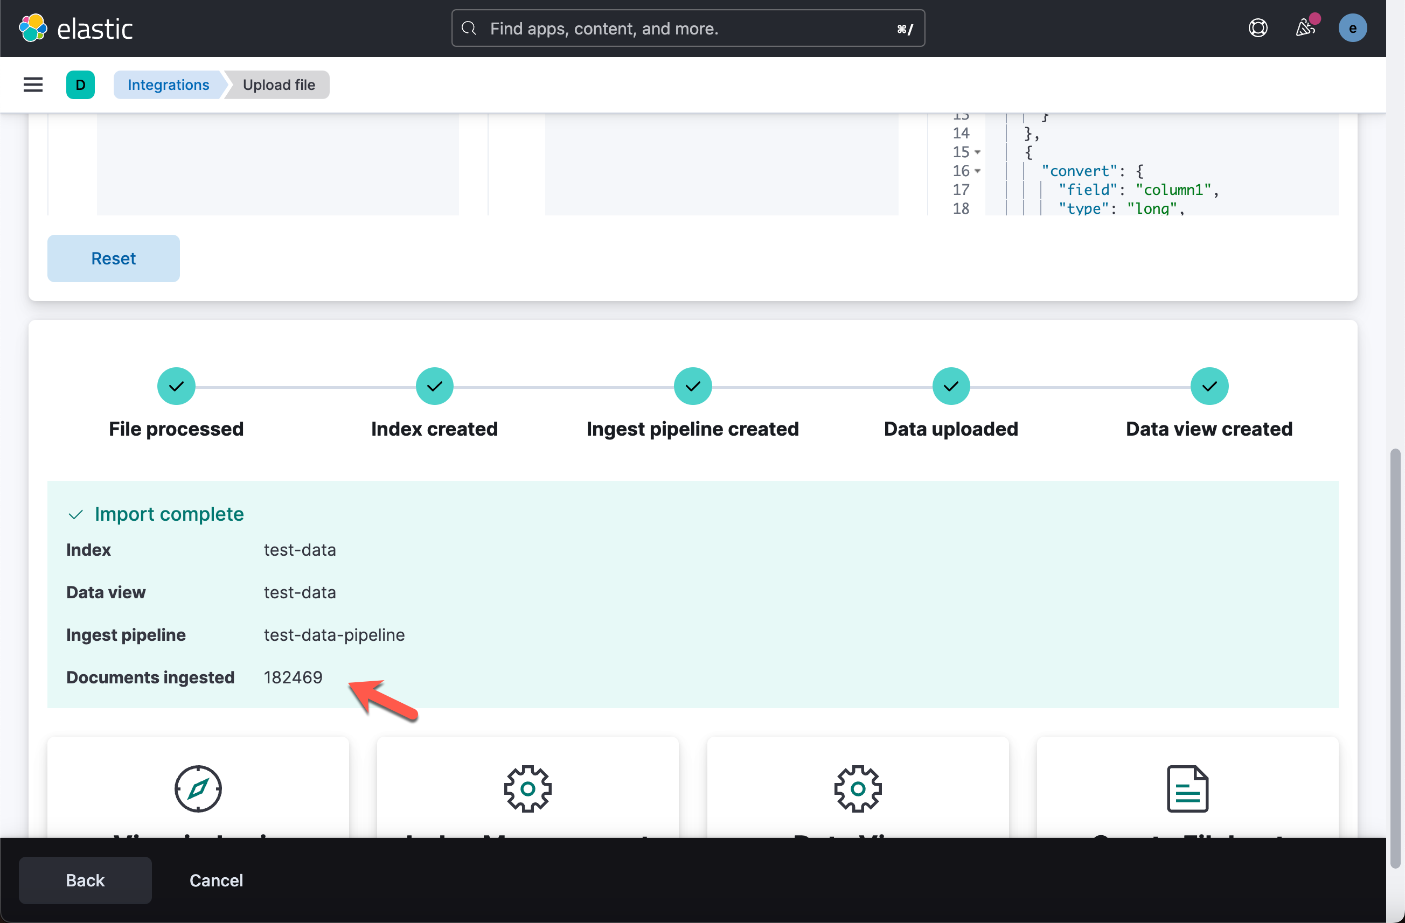Click the Create Filebeat document icon

pyautogui.click(x=1187, y=788)
